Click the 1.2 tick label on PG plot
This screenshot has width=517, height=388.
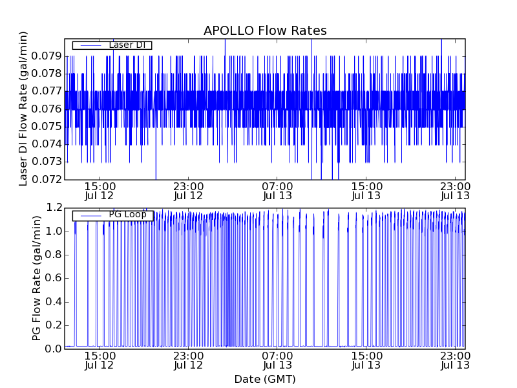54,208
